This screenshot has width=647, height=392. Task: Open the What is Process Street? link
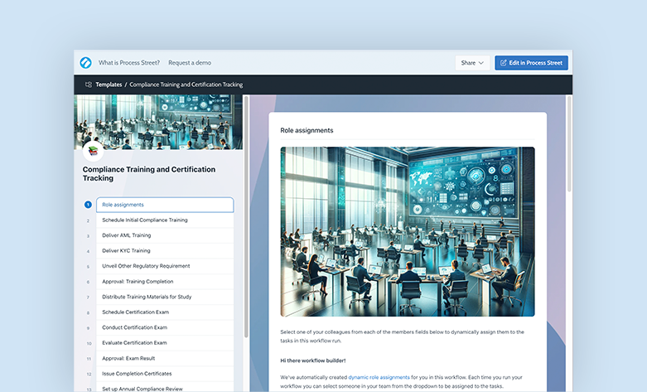pos(128,63)
